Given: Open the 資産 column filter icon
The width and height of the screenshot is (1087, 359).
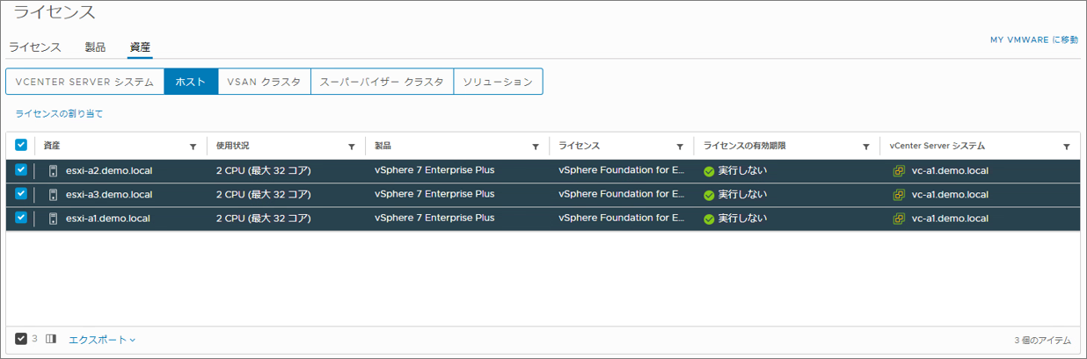Looking at the screenshot, I should coord(193,147).
